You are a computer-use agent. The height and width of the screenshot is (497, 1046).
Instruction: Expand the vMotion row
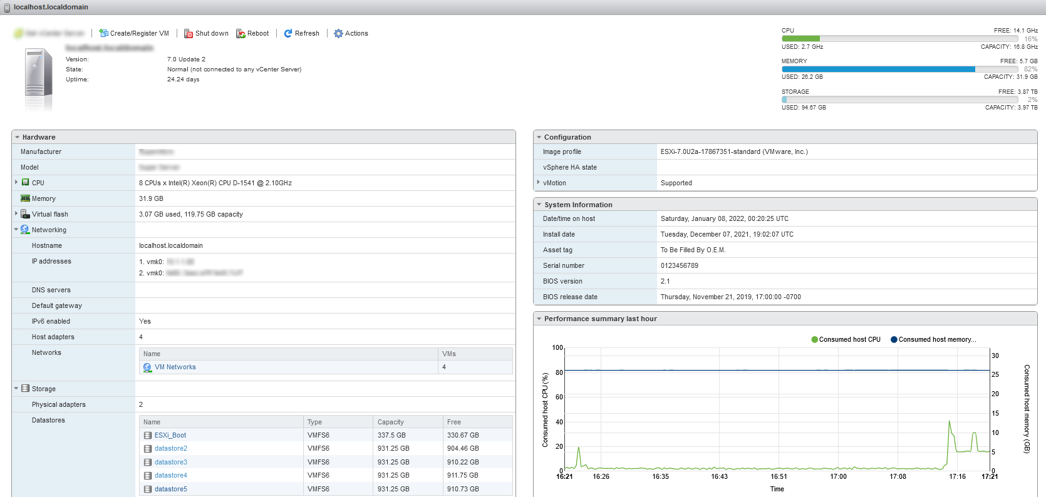538,182
